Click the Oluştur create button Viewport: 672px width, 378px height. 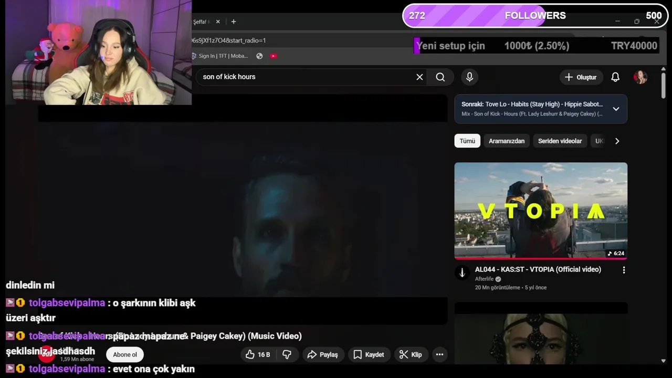coord(581,77)
